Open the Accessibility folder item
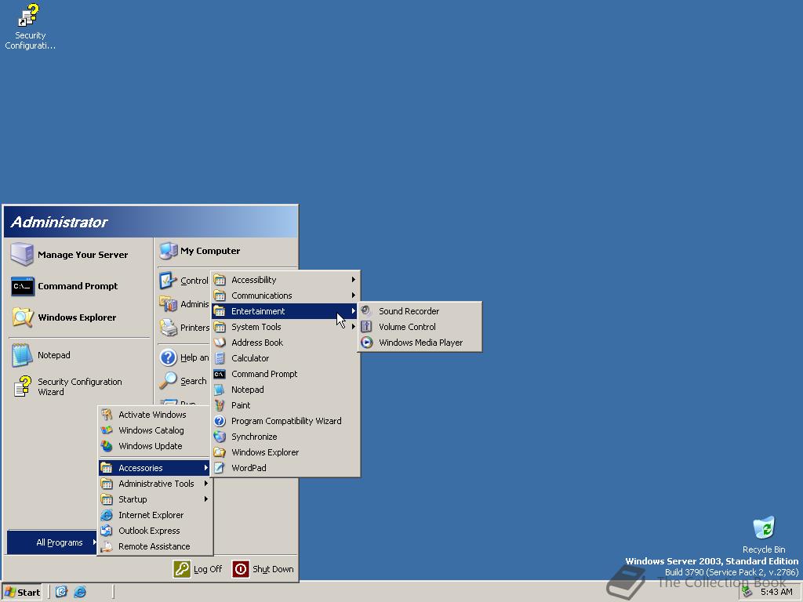The image size is (803, 602). pos(285,280)
